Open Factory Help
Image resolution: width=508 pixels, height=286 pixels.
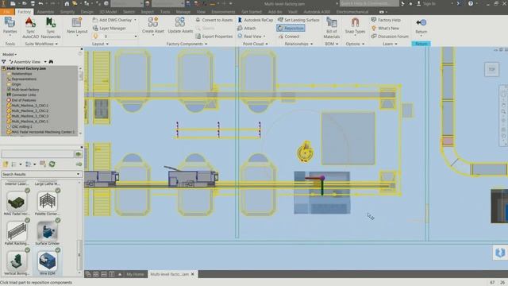point(386,20)
